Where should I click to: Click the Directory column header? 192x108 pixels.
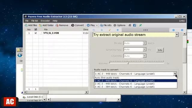(85, 29)
